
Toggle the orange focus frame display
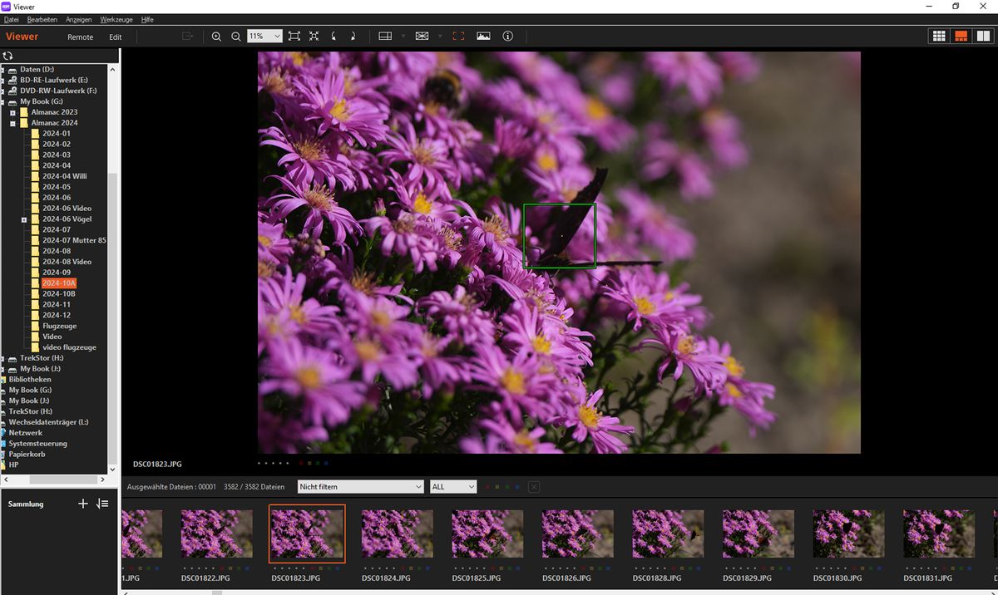[458, 37]
